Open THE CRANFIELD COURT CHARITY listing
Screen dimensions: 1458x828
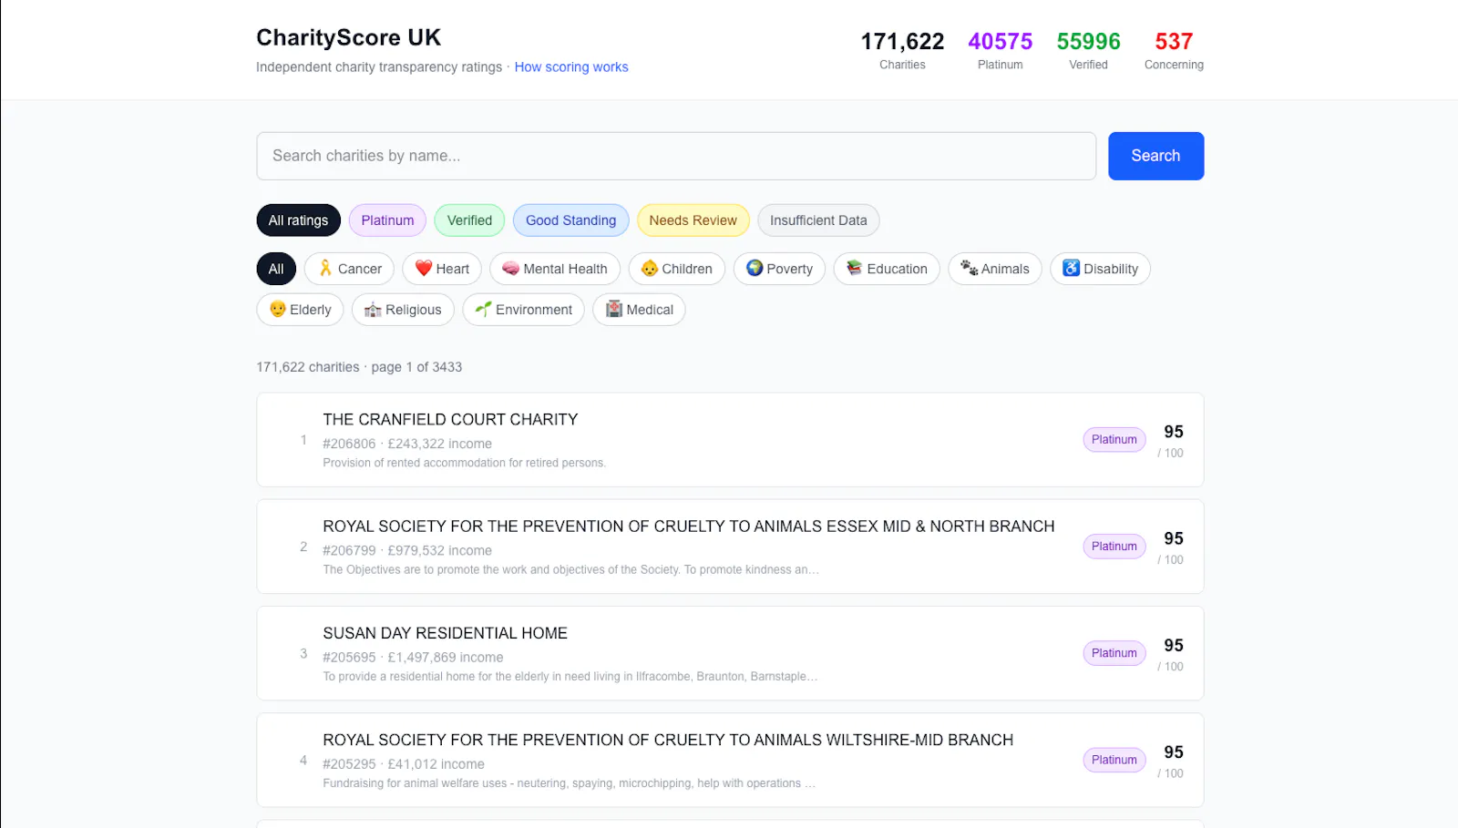(x=730, y=440)
